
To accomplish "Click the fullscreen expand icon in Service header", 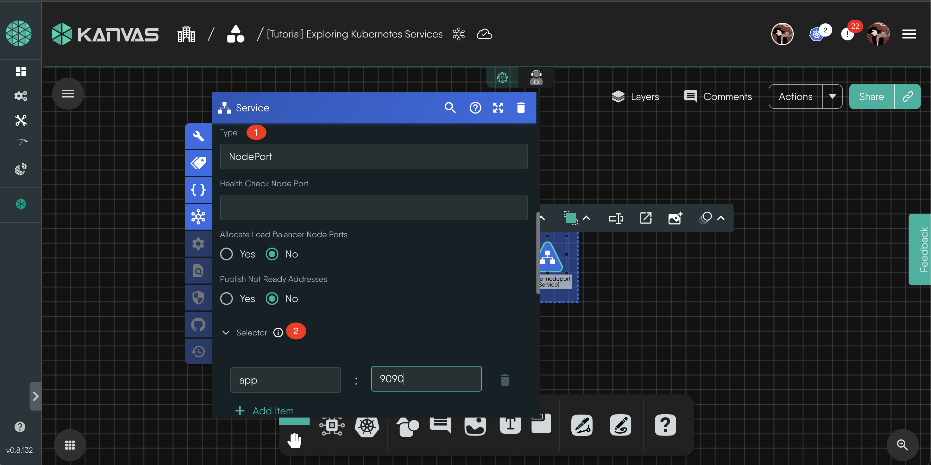I will coord(498,108).
